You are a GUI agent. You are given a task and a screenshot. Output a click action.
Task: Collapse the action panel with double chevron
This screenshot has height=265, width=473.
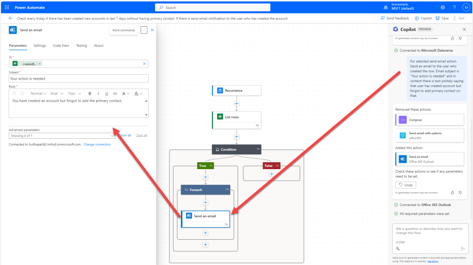click(x=152, y=30)
